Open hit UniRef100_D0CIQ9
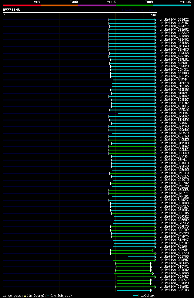The image size is (194, 298). [x=174, y=230]
